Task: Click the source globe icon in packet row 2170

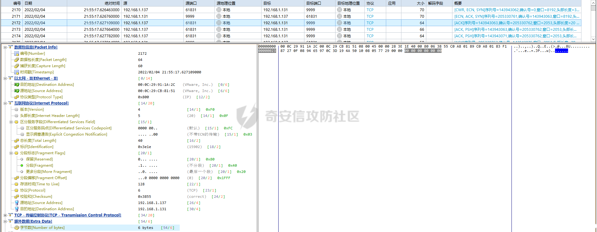Action: 219,10
